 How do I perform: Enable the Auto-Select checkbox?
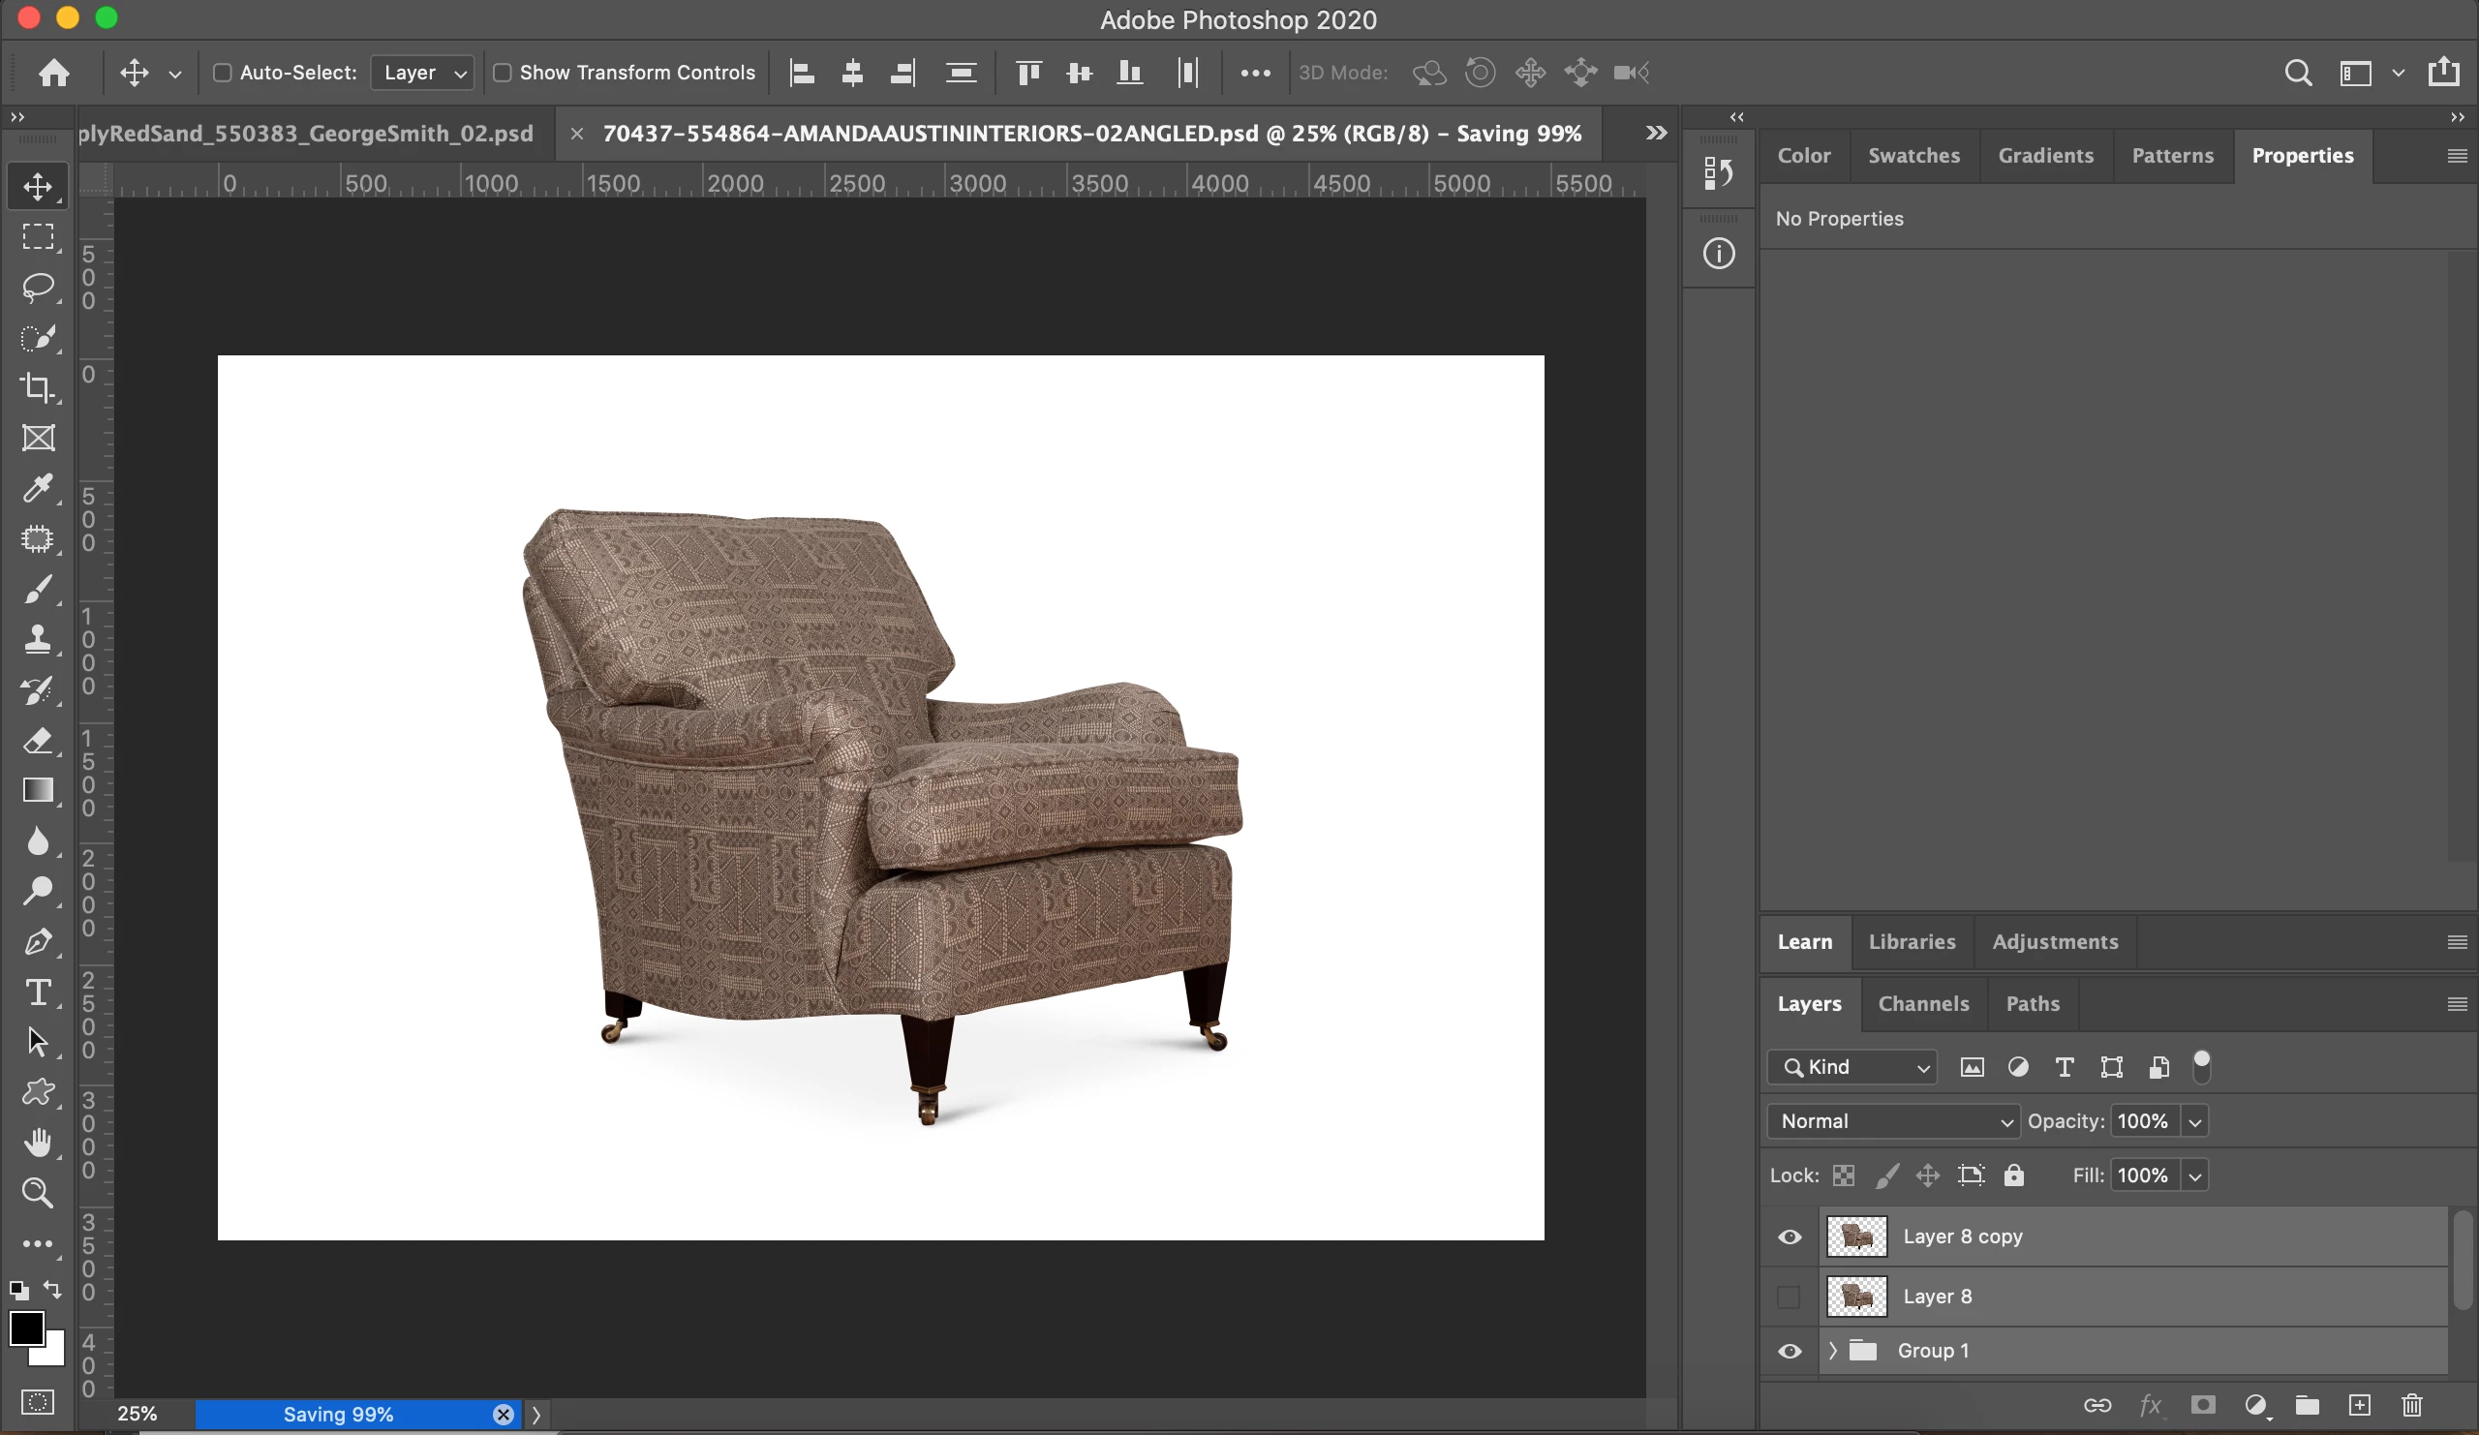tap(223, 73)
